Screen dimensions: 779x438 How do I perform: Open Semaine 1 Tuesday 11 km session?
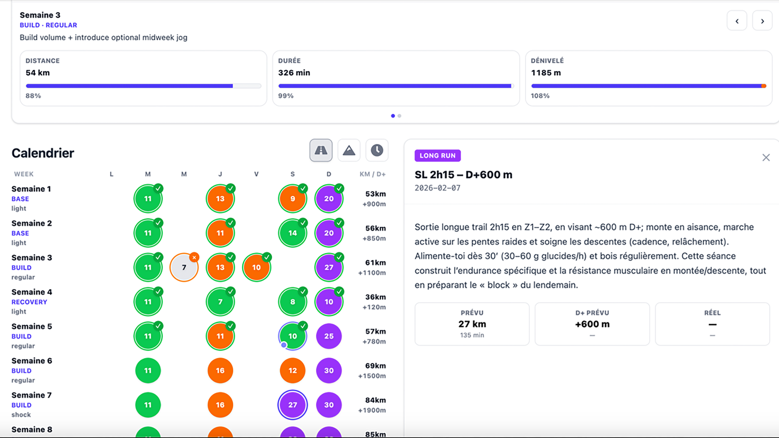pos(148,199)
